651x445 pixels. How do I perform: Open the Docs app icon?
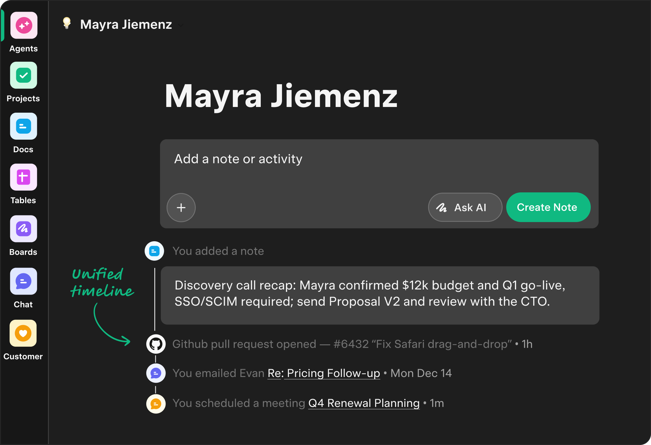point(24,126)
